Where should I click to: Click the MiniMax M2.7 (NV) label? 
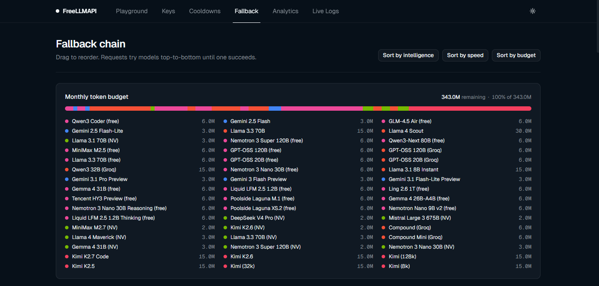coord(95,228)
